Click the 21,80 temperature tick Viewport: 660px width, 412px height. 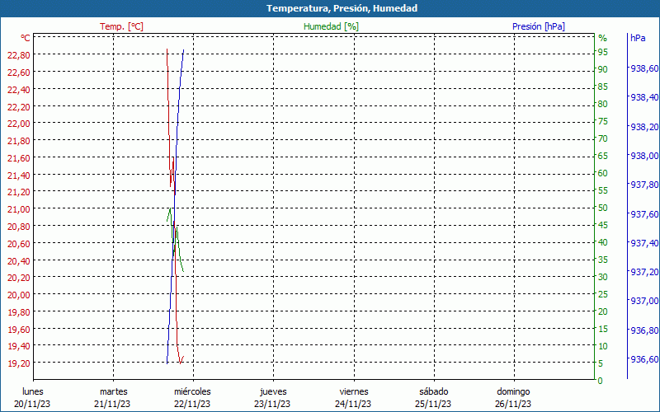(19, 141)
